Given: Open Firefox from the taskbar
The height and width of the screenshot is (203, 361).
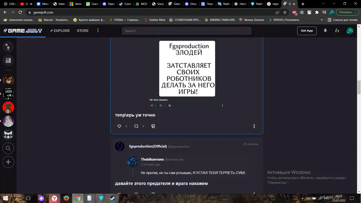Looking at the screenshot, I should click(x=66, y=198).
